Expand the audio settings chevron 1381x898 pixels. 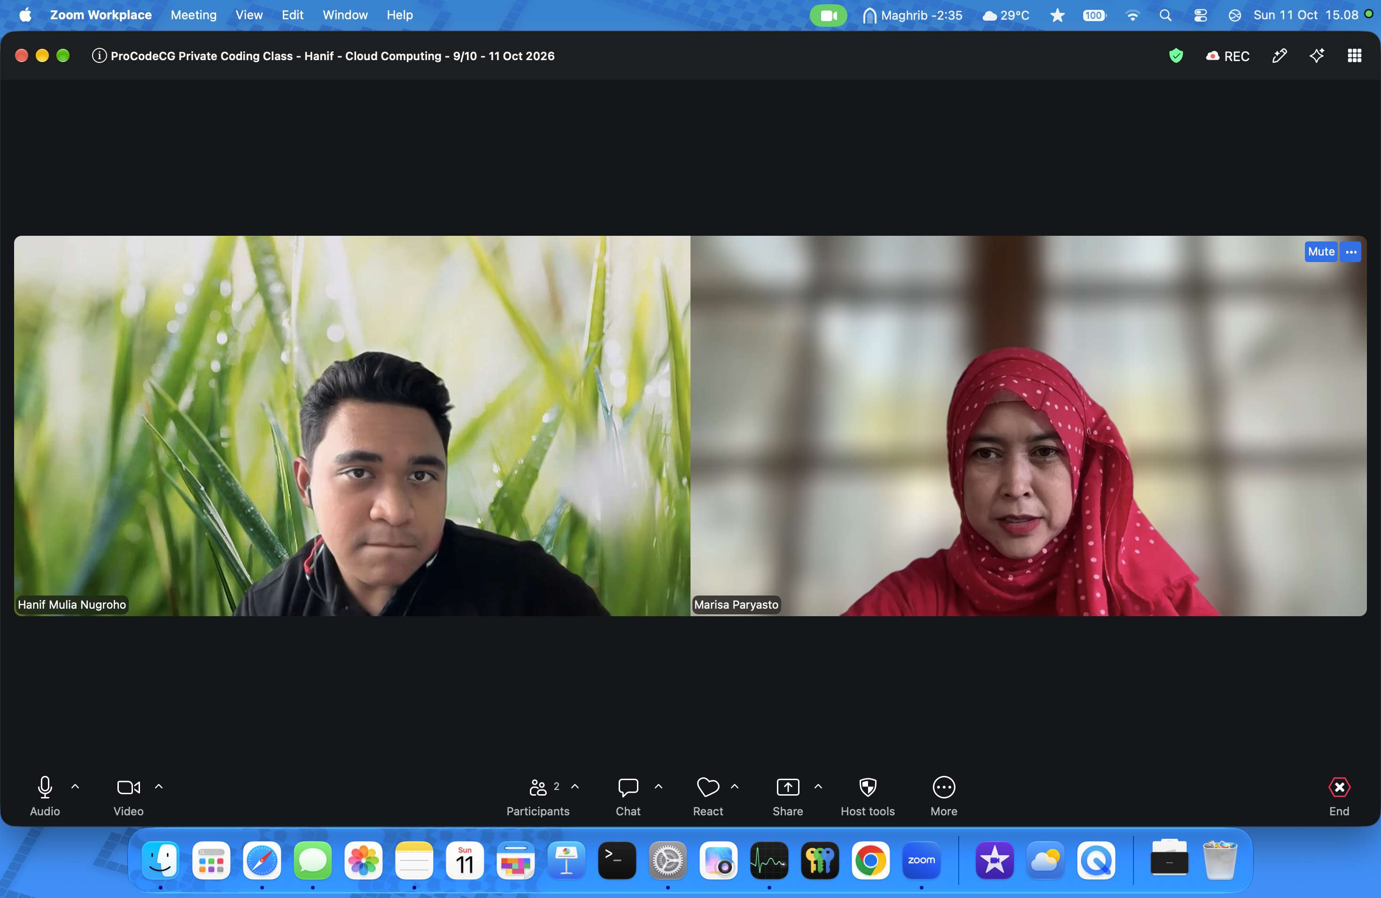click(75, 787)
